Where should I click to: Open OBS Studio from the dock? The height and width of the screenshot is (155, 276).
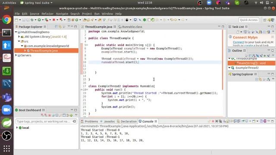coord(7,136)
